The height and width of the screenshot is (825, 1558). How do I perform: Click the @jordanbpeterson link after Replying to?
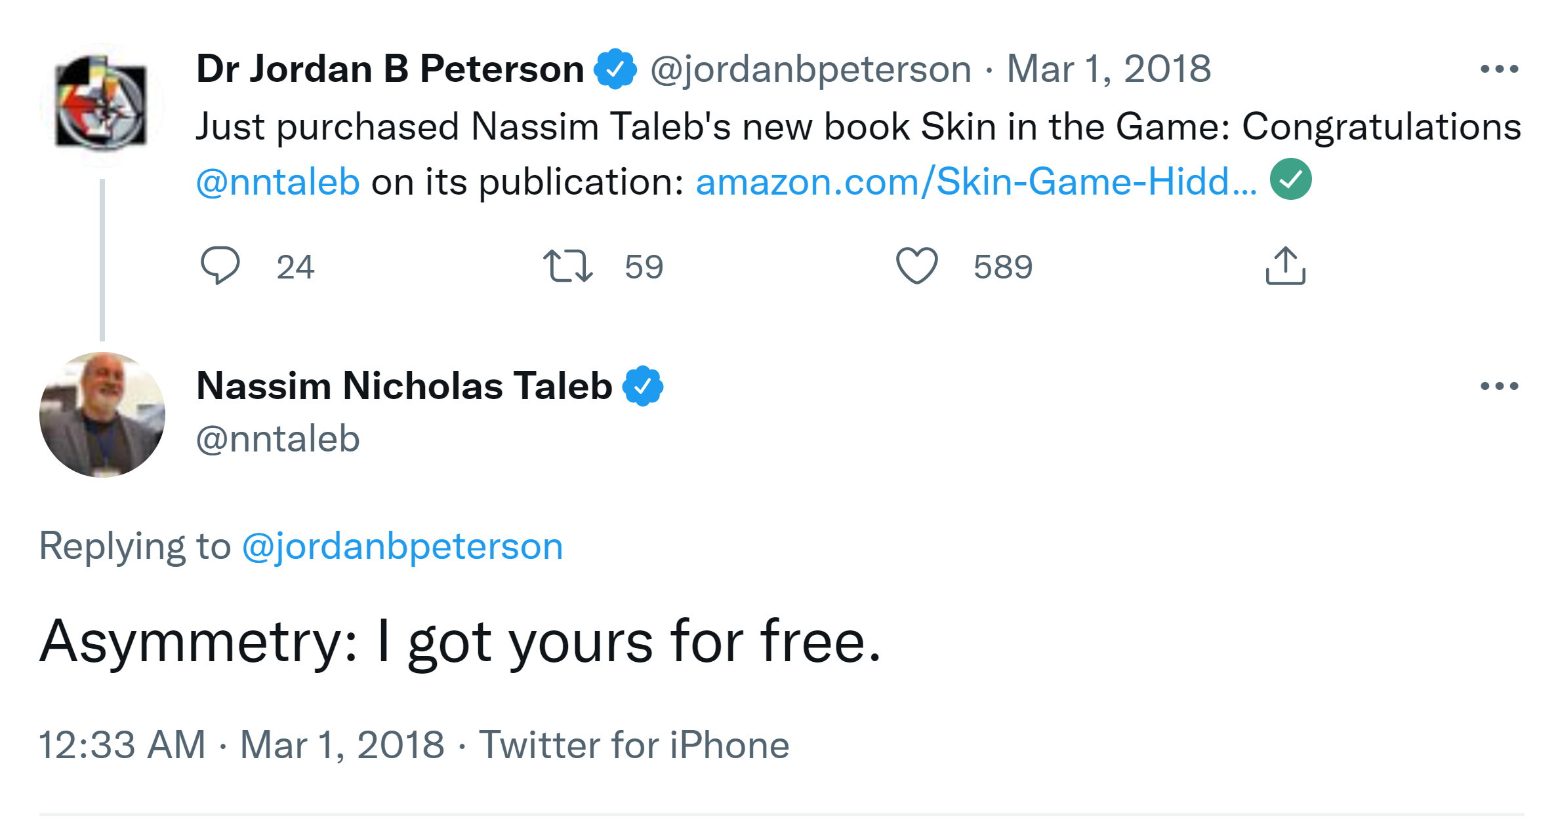click(402, 546)
